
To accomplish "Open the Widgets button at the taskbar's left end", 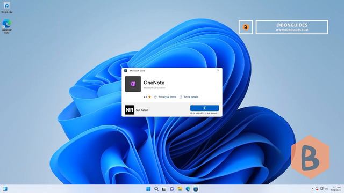I will coord(5,189).
